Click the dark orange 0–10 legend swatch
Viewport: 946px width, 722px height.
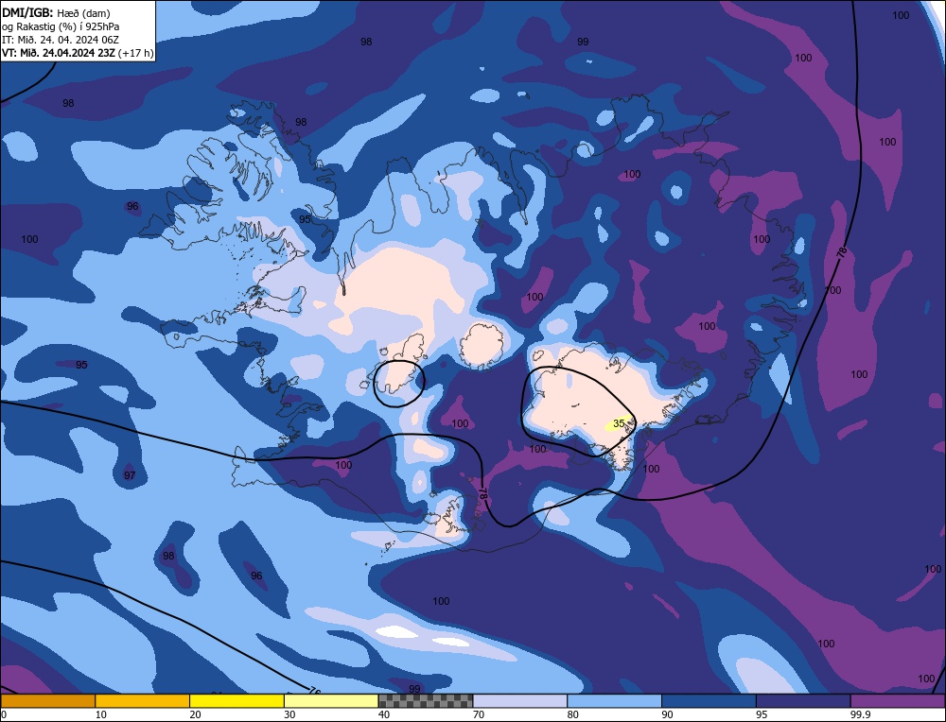click(47, 700)
